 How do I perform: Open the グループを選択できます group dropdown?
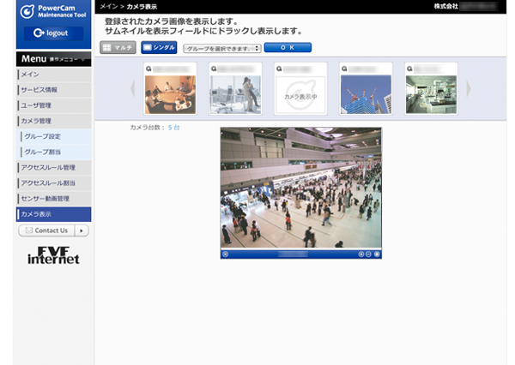222,49
